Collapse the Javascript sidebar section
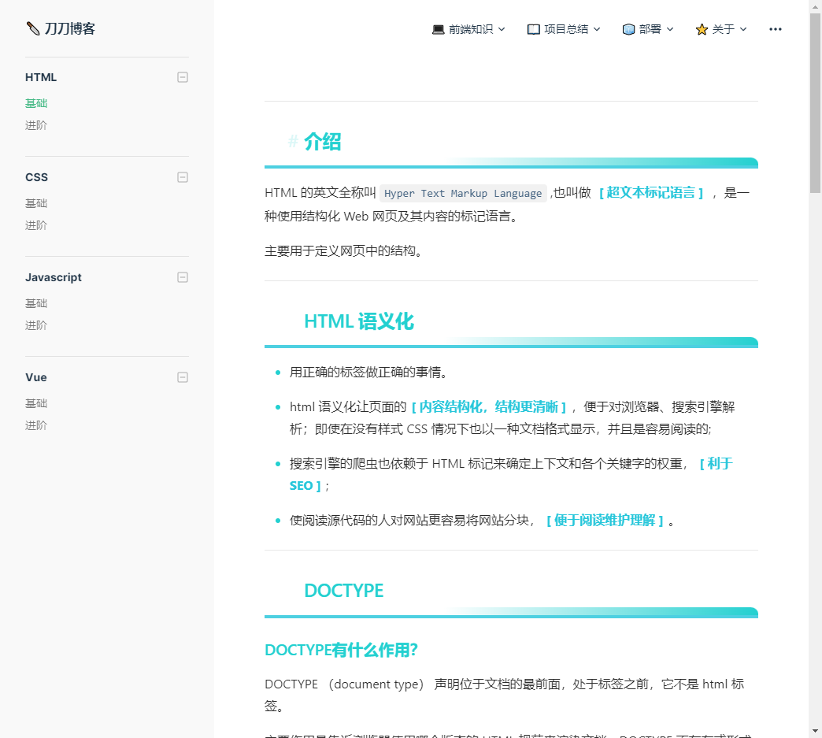Viewport: 822px width, 738px height. coord(183,277)
